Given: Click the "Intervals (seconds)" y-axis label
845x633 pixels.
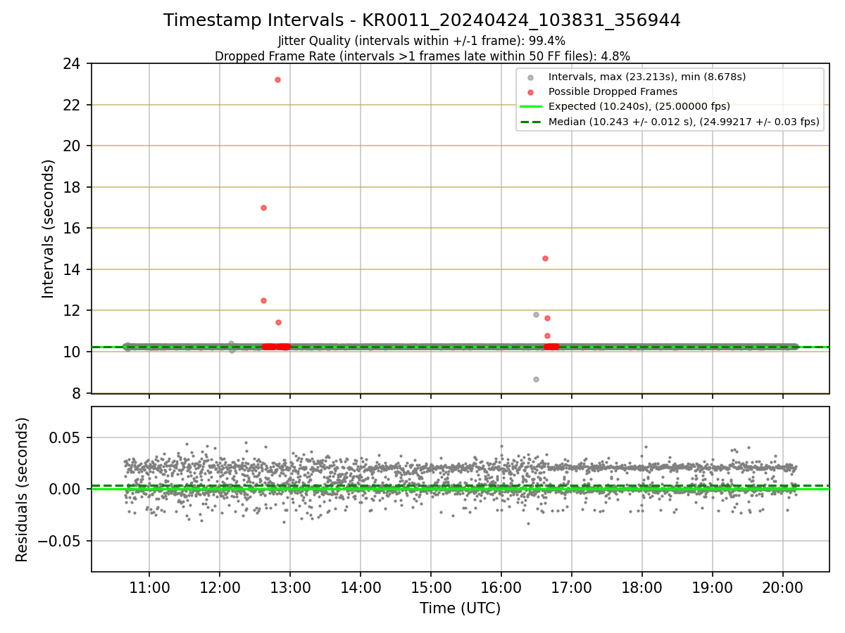Looking at the screenshot, I should 48,228.
